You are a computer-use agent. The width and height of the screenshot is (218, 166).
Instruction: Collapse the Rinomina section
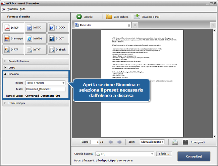coord(36,74)
